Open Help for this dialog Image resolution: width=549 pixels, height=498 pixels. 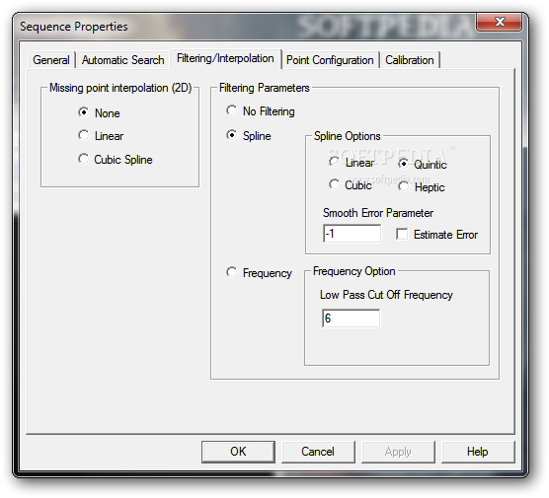click(x=478, y=452)
